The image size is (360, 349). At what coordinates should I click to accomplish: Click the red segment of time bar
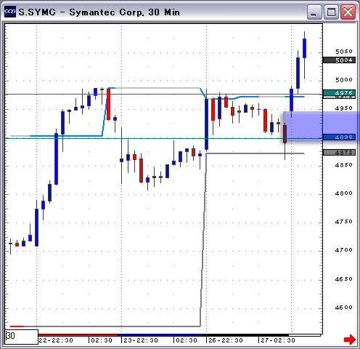pyautogui.click(x=78, y=335)
